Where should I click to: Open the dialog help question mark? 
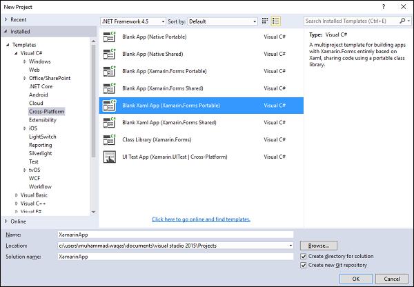[x=384, y=7]
